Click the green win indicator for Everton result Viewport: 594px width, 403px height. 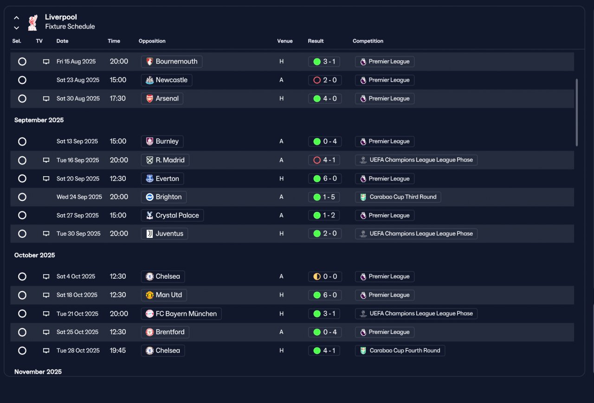click(x=317, y=179)
